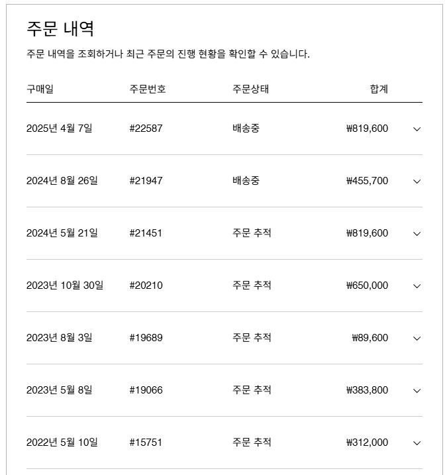Image resolution: width=447 pixels, height=475 pixels.
Task: Click 주문 추적 for order #21451
Action: point(252,233)
